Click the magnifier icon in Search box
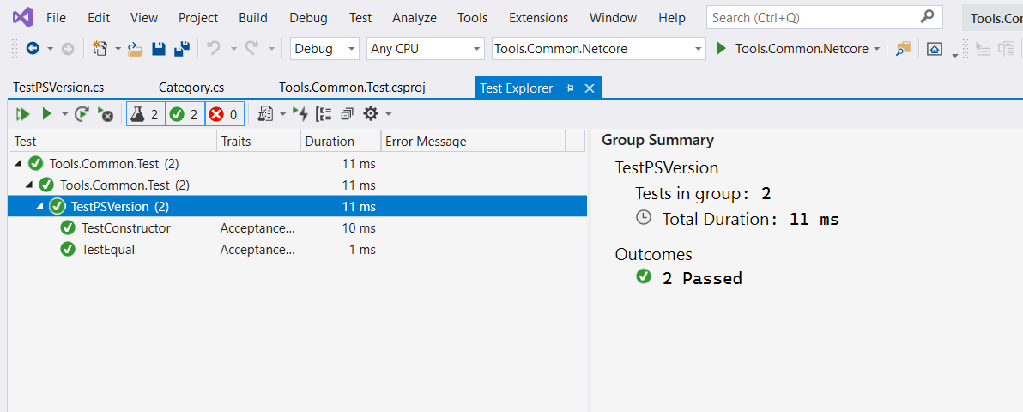 coord(927,18)
